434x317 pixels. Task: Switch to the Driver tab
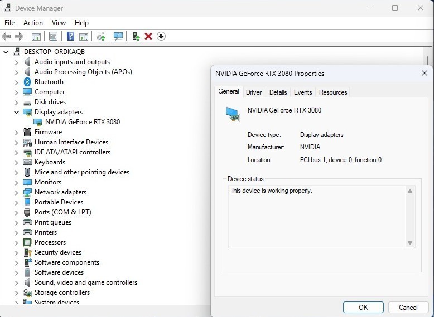(x=254, y=92)
